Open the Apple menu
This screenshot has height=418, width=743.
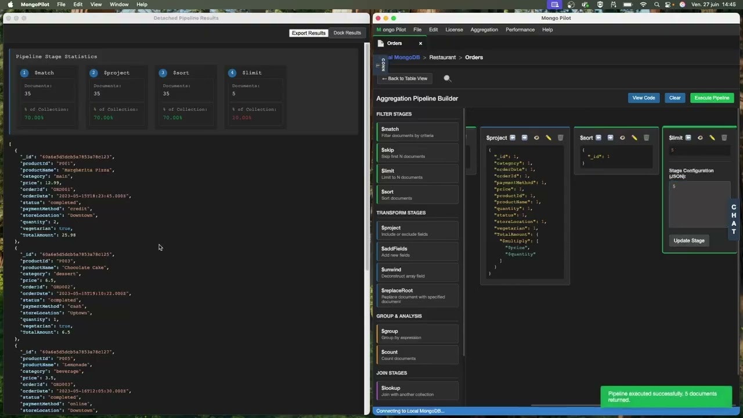pyautogui.click(x=10, y=5)
